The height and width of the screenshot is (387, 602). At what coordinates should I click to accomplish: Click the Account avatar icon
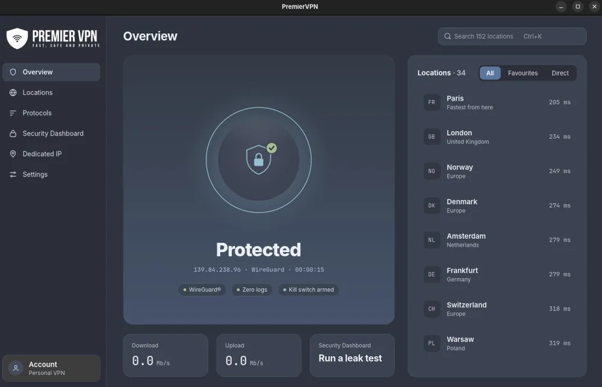click(x=16, y=368)
